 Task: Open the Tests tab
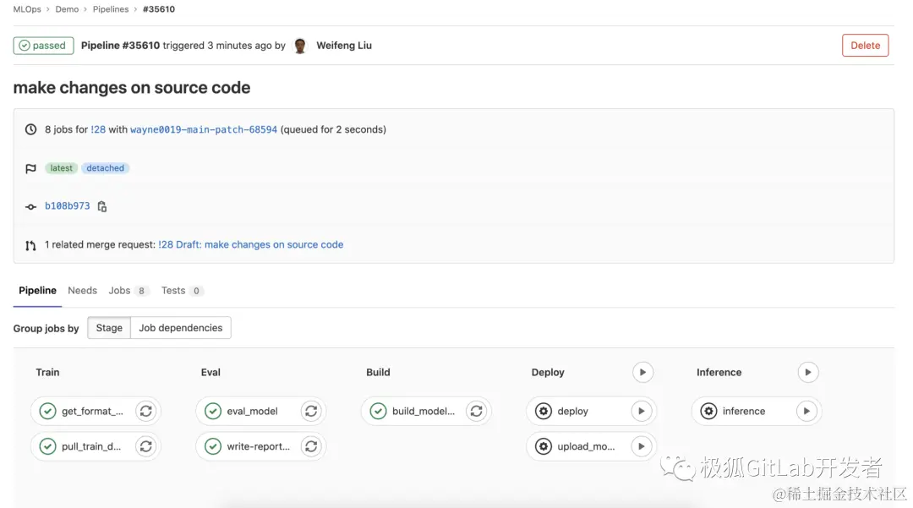(x=173, y=291)
